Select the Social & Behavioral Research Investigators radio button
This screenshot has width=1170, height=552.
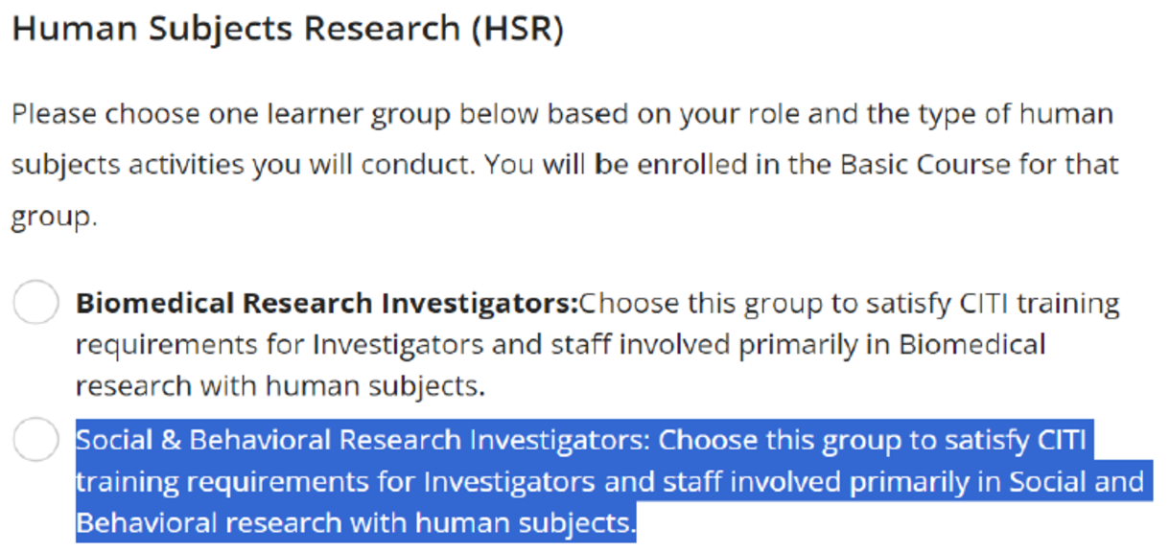[x=36, y=441]
